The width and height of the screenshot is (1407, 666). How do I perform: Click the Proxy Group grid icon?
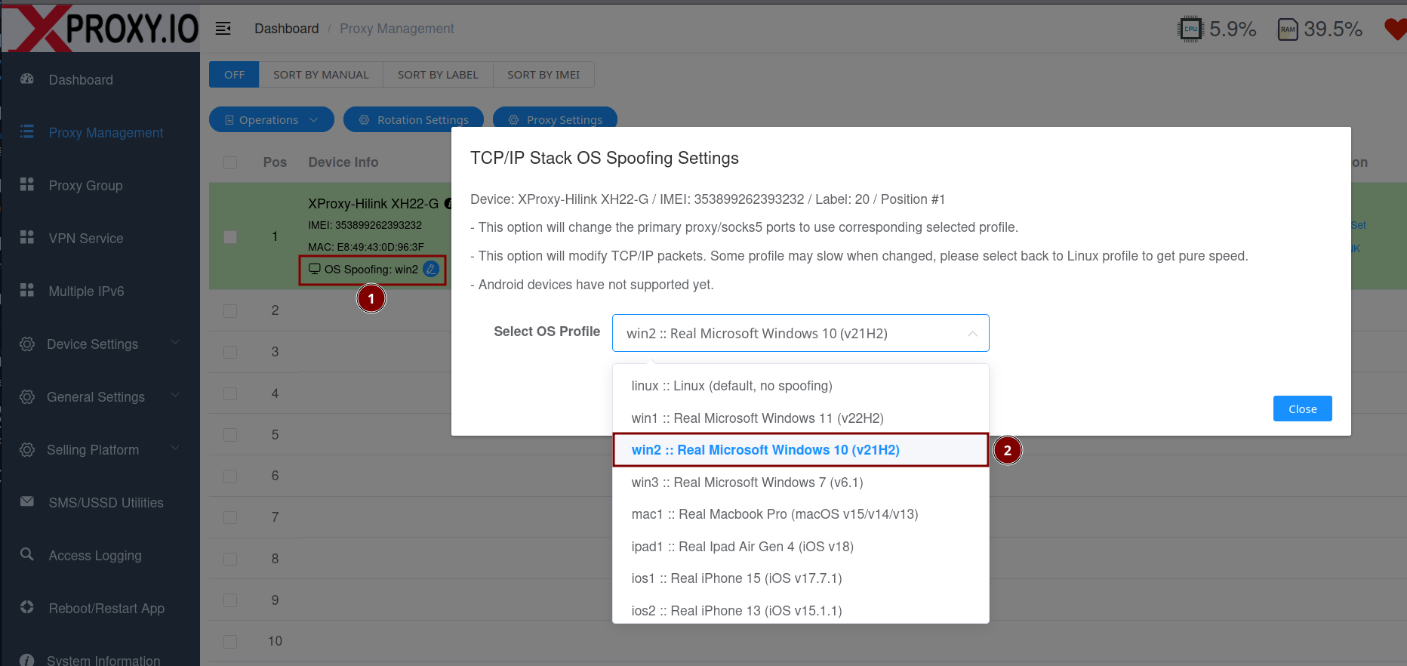point(27,185)
